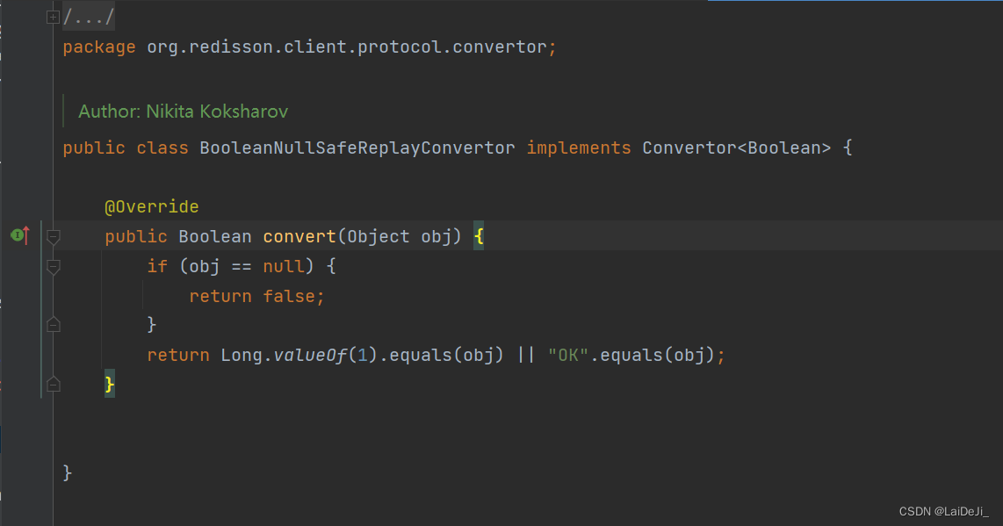Click the package name org.redisson.client.protocol.convertor

pos(346,47)
